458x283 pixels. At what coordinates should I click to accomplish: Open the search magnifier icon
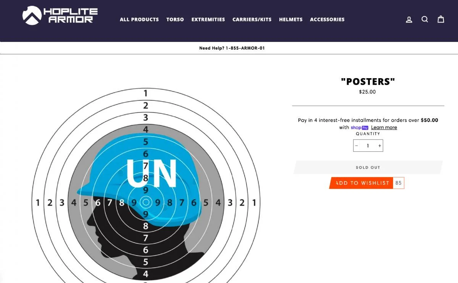[x=425, y=19]
